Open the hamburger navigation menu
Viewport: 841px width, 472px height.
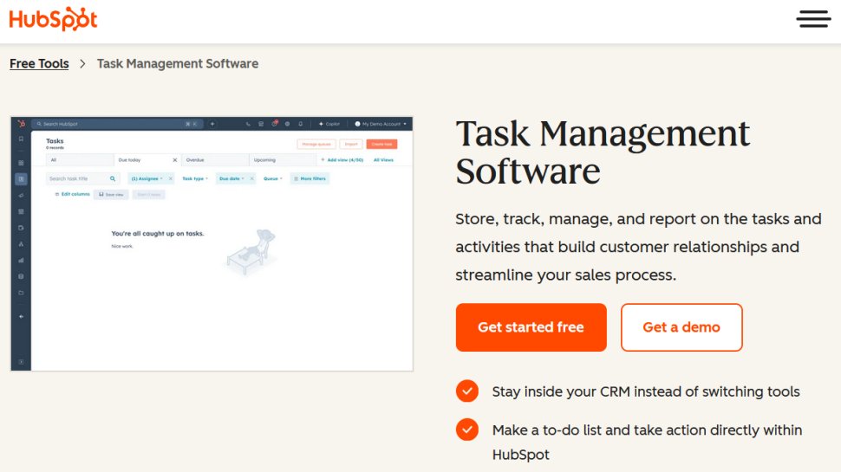[x=813, y=19]
